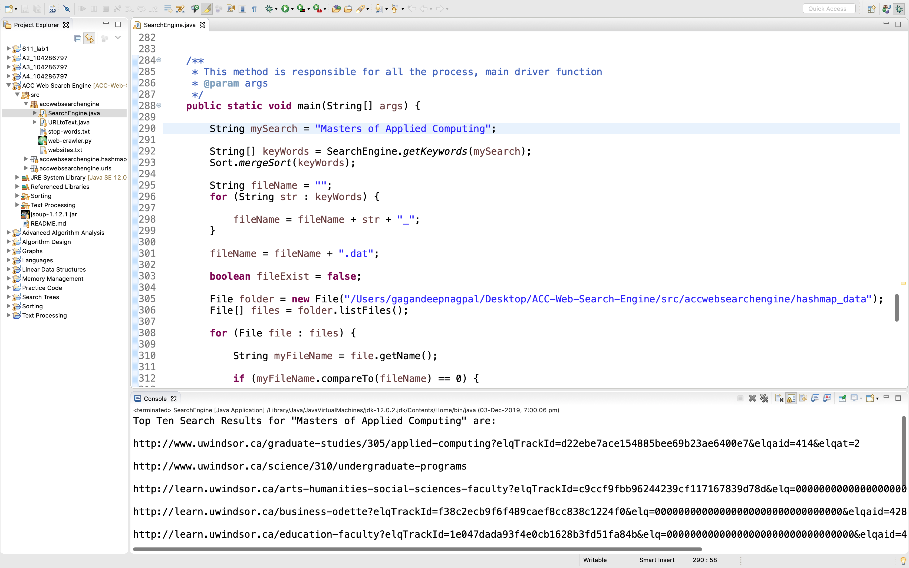This screenshot has width=909, height=568.
Task: Click the Search flashlight icon
Action: click(360, 9)
